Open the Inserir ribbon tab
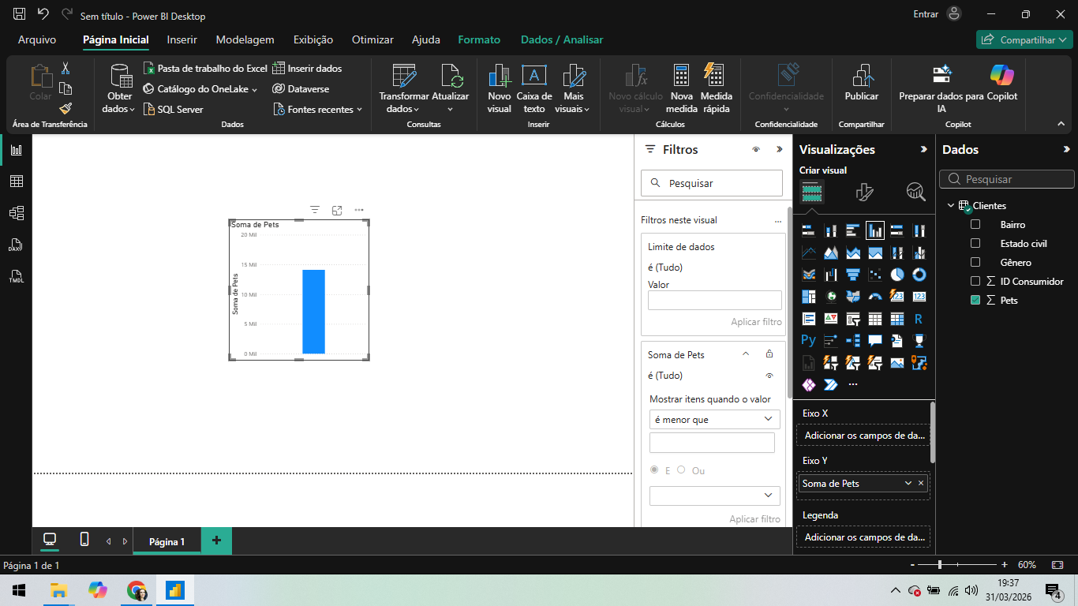 tap(182, 39)
